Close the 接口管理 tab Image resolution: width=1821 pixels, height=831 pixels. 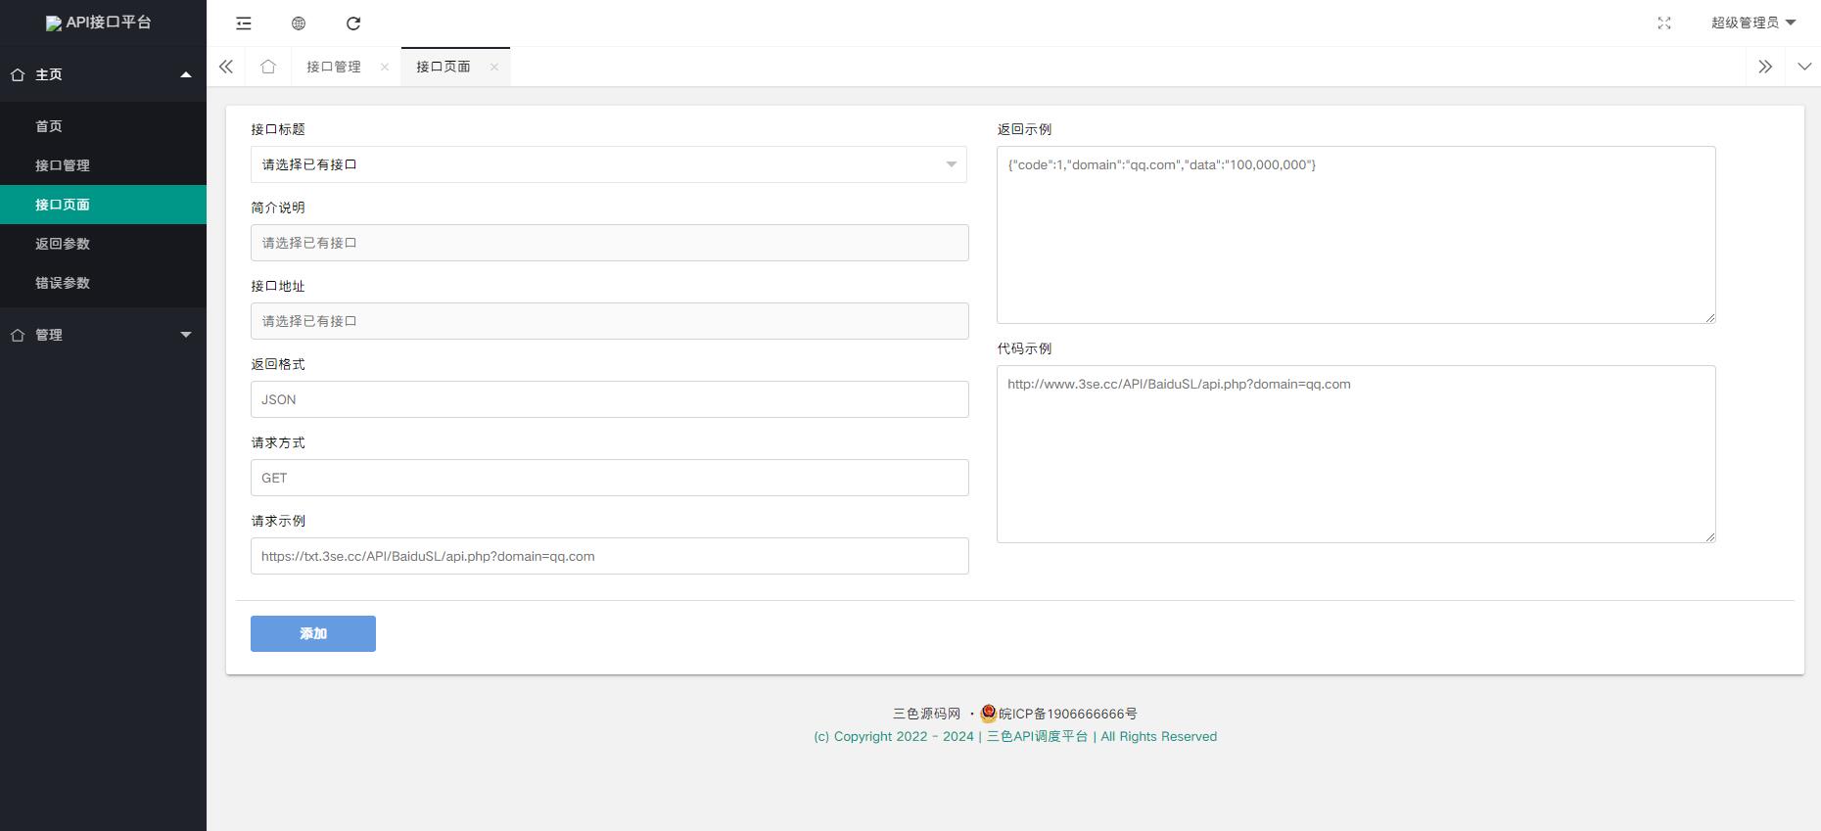[385, 67]
